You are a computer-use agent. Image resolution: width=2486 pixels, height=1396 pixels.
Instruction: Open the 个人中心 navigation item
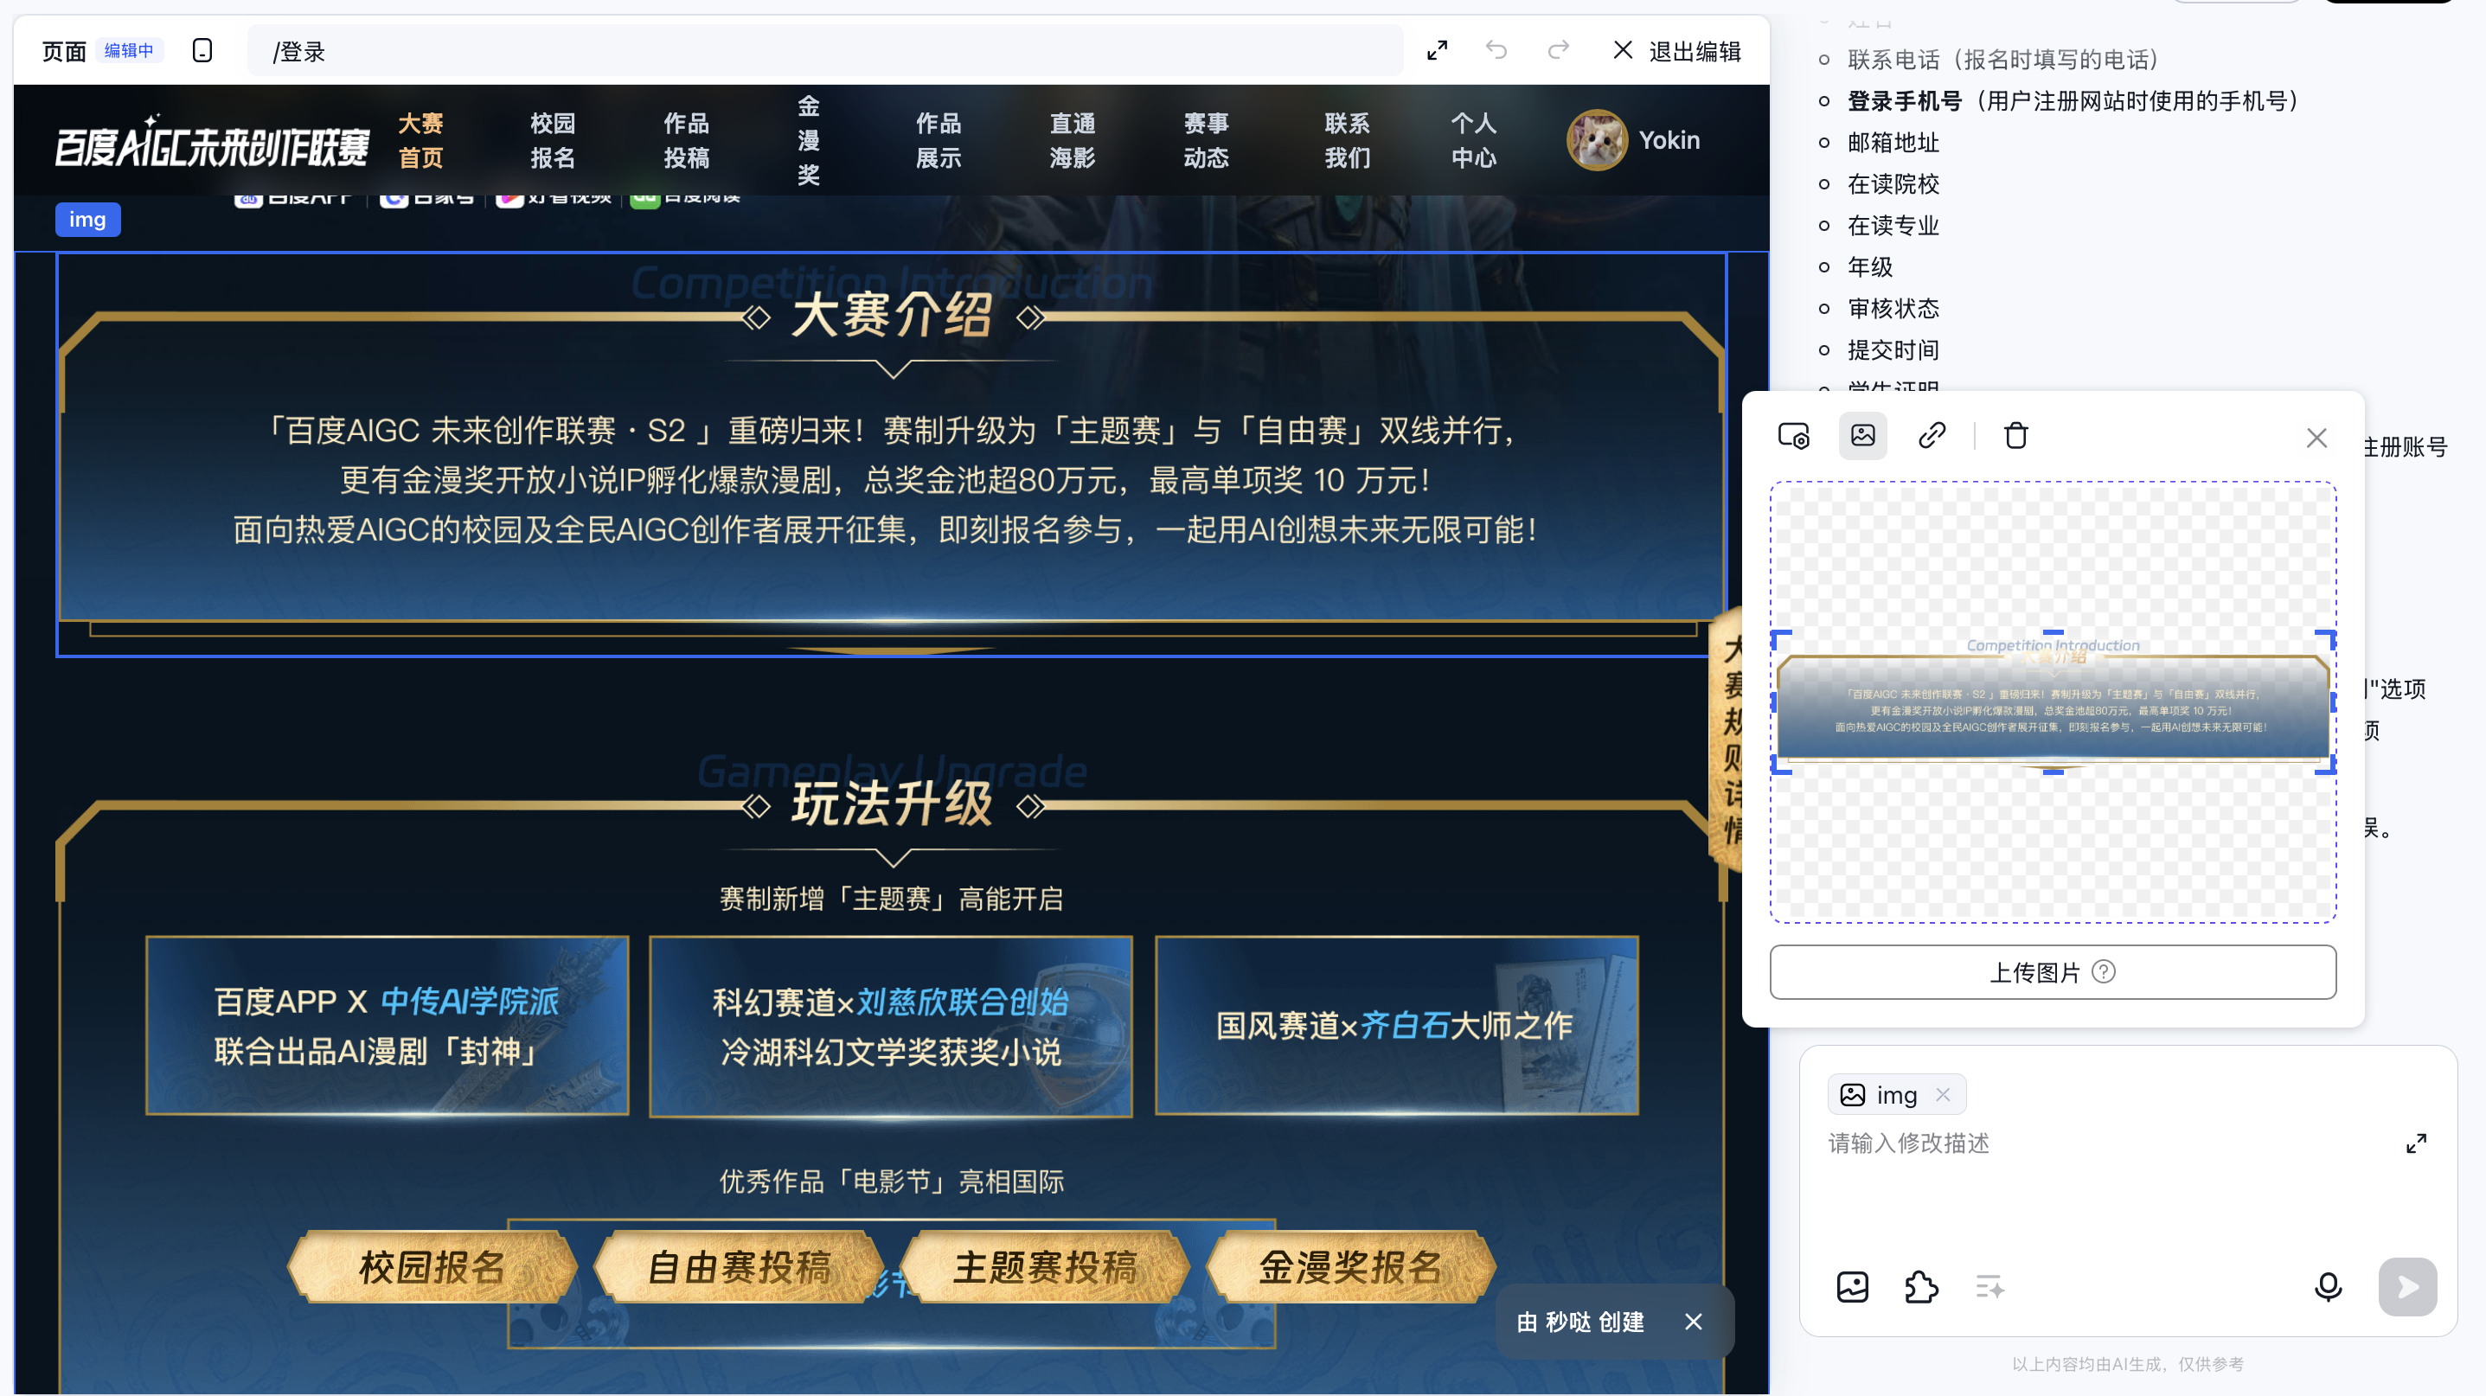1475,140
